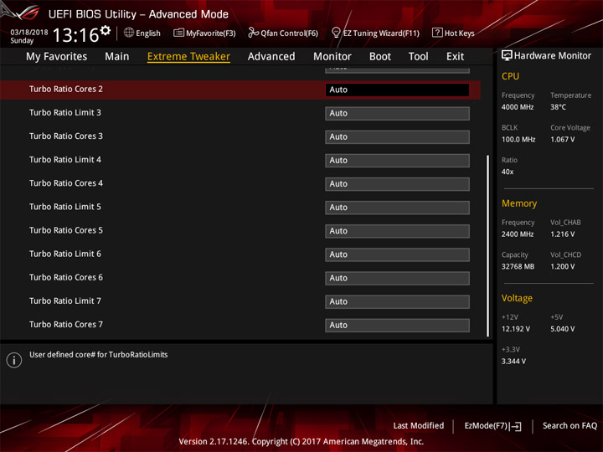Select the Turbo Ratio Cores 6 label
Screen dimensions: 603x452
coord(66,278)
